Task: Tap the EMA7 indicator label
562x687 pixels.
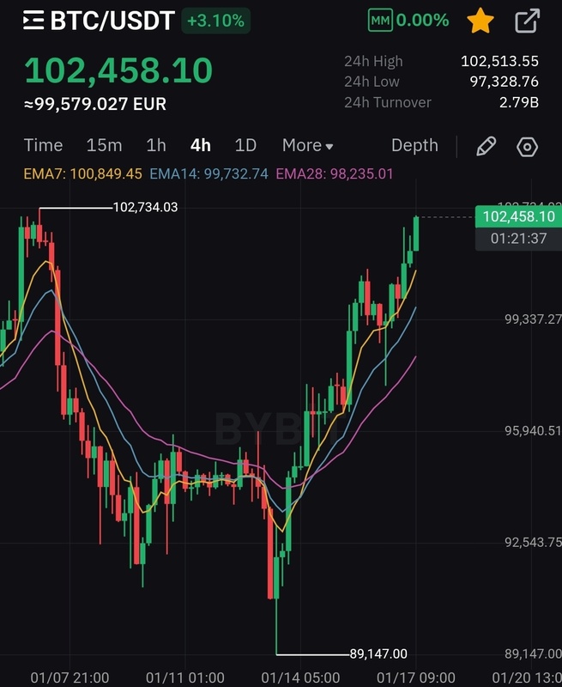Action: coord(82,174)
